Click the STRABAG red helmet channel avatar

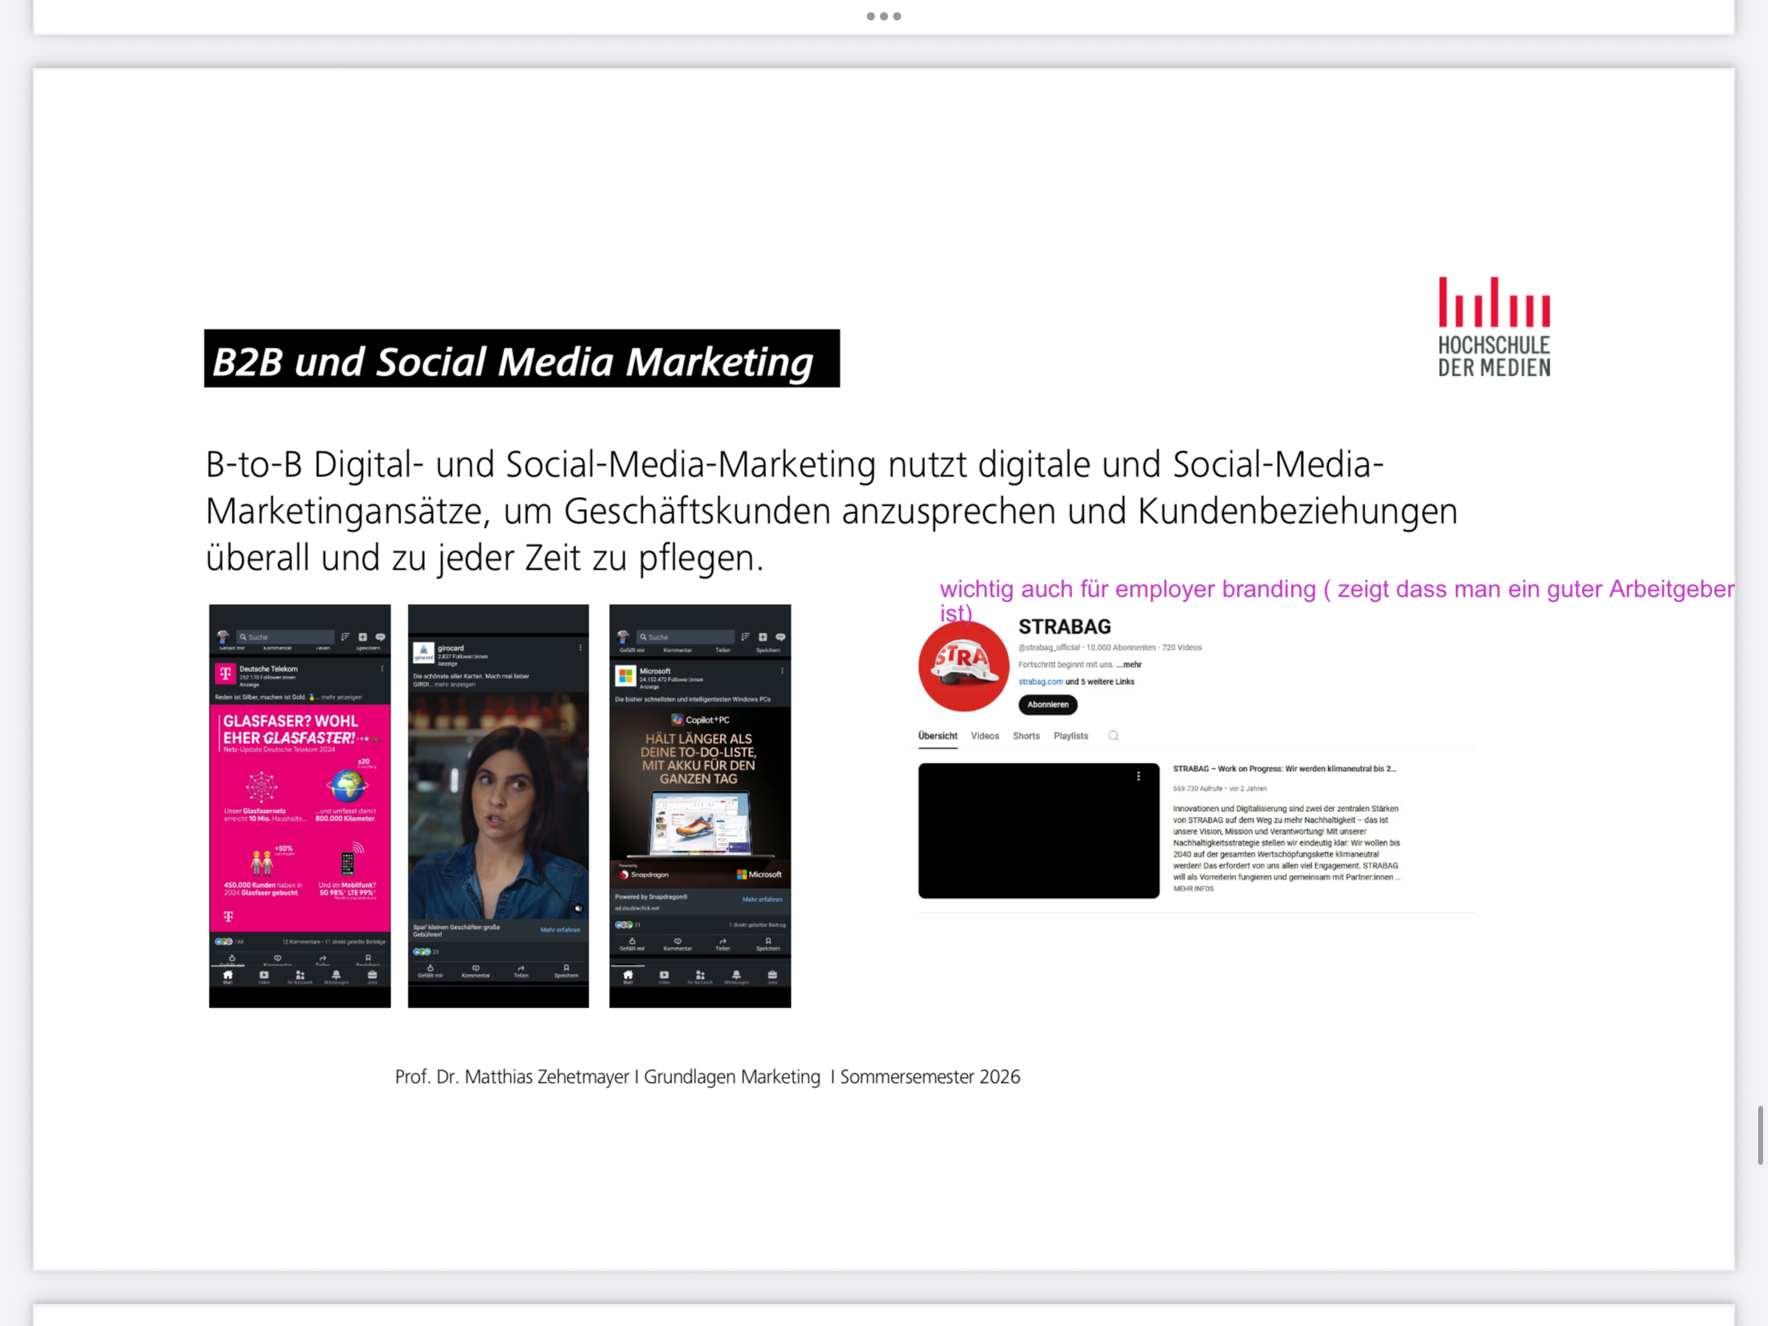coord(963,665)
